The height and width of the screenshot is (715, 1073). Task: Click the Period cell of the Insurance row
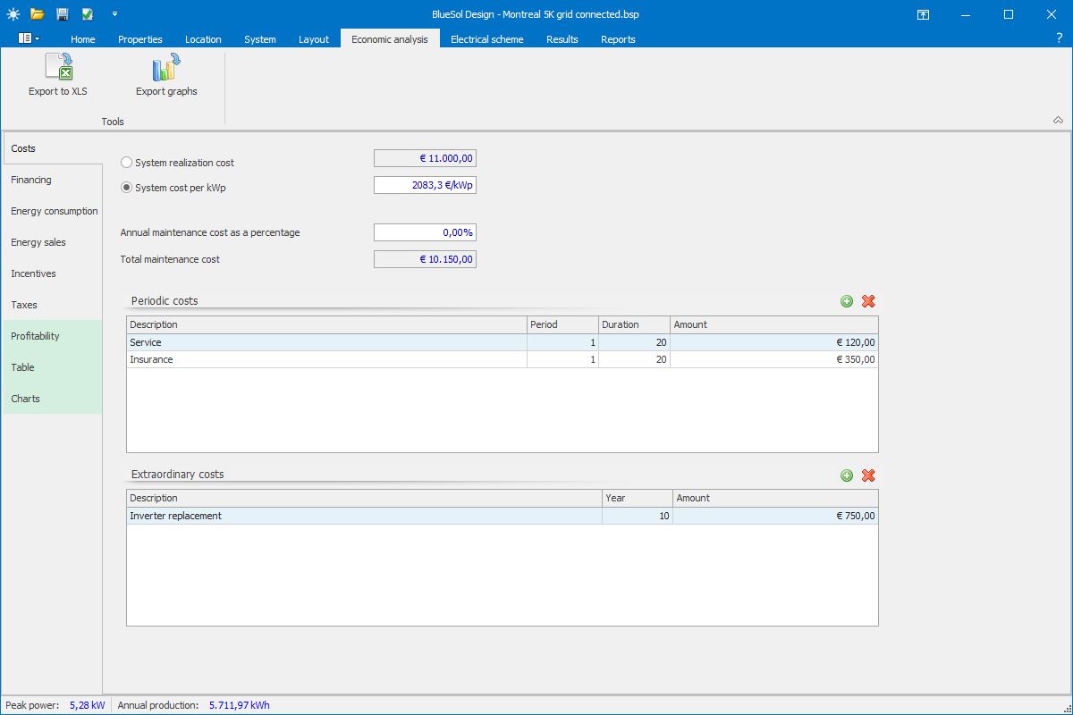[562, 359]
